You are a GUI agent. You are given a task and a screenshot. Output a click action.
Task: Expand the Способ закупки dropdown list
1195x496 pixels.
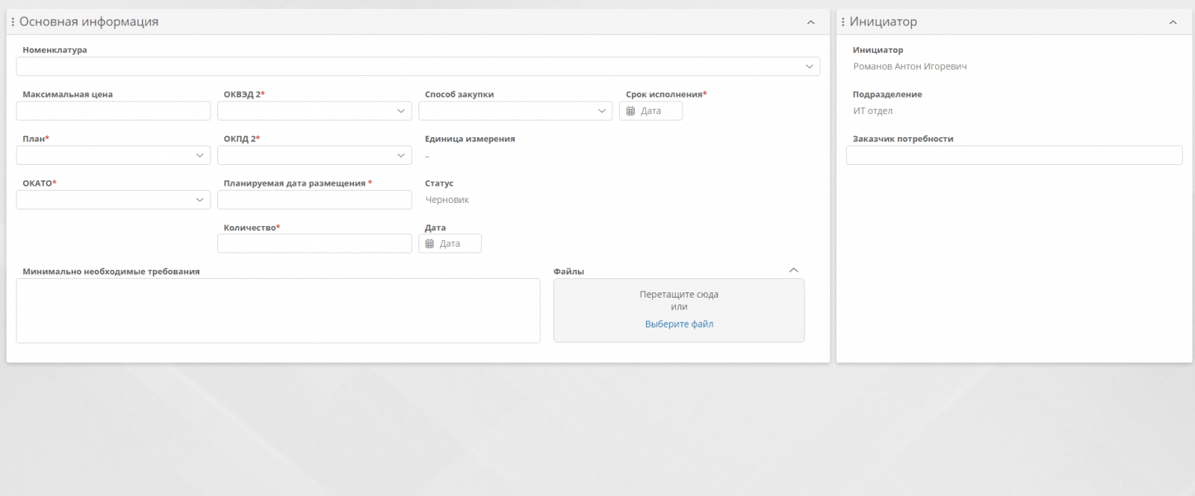(602, 111)
